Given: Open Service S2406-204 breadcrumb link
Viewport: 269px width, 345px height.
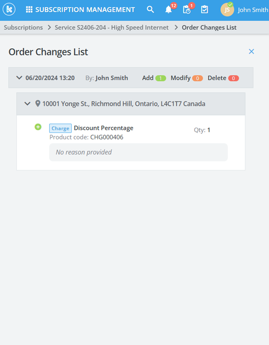Looking at the screenshot, I should click(112, 28).
